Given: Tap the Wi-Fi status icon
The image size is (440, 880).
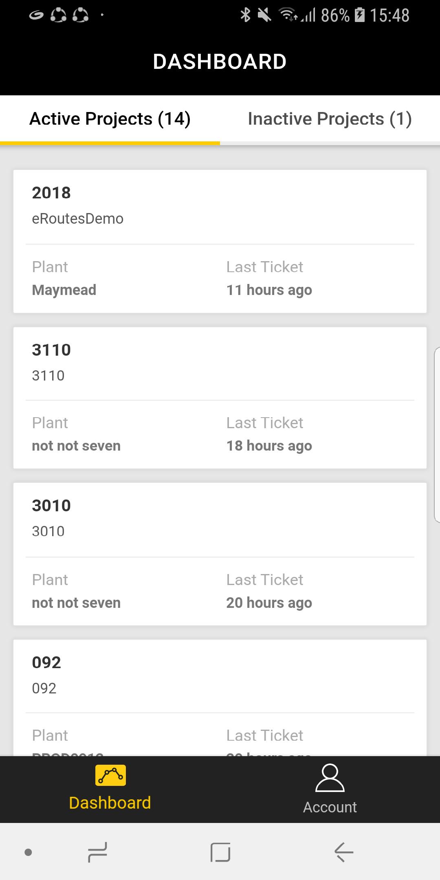Looking at the screenshot, I should pos(288,15).
